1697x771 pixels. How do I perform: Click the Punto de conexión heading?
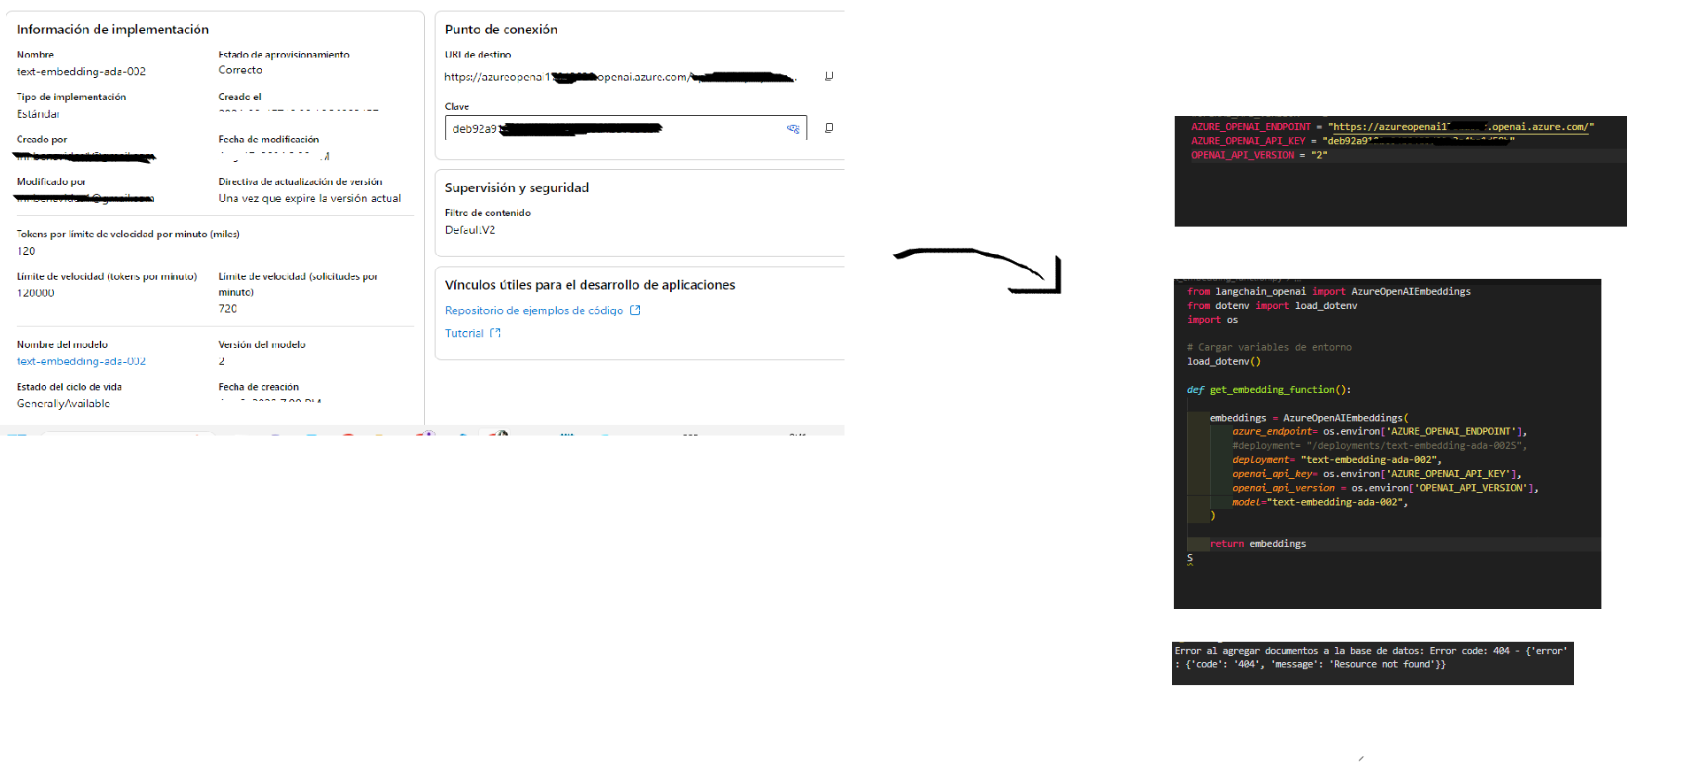(501, 29)
